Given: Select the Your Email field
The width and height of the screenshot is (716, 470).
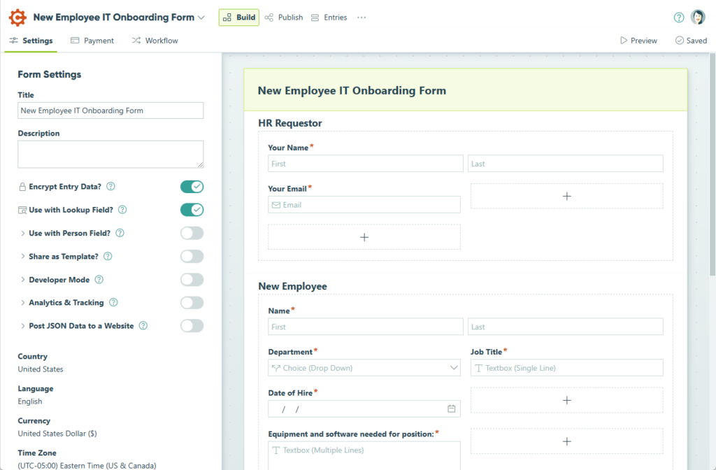Looking at the screenshot, I should [x=364, y=205].
